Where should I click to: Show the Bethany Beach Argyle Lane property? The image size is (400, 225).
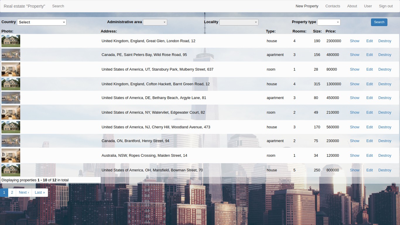pyautogui.click(x=355, y=98)
